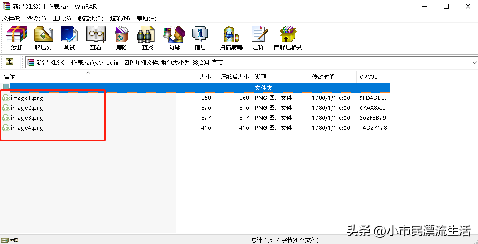The width and height of the screenshot is (478, 244).
Task: Open the Options (选项) menu
Action: [x=120, y=19]
